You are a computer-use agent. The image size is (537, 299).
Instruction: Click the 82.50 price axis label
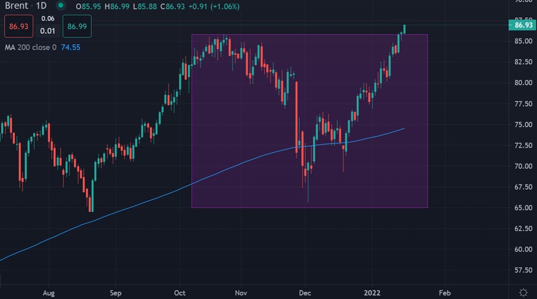[523, 62]
